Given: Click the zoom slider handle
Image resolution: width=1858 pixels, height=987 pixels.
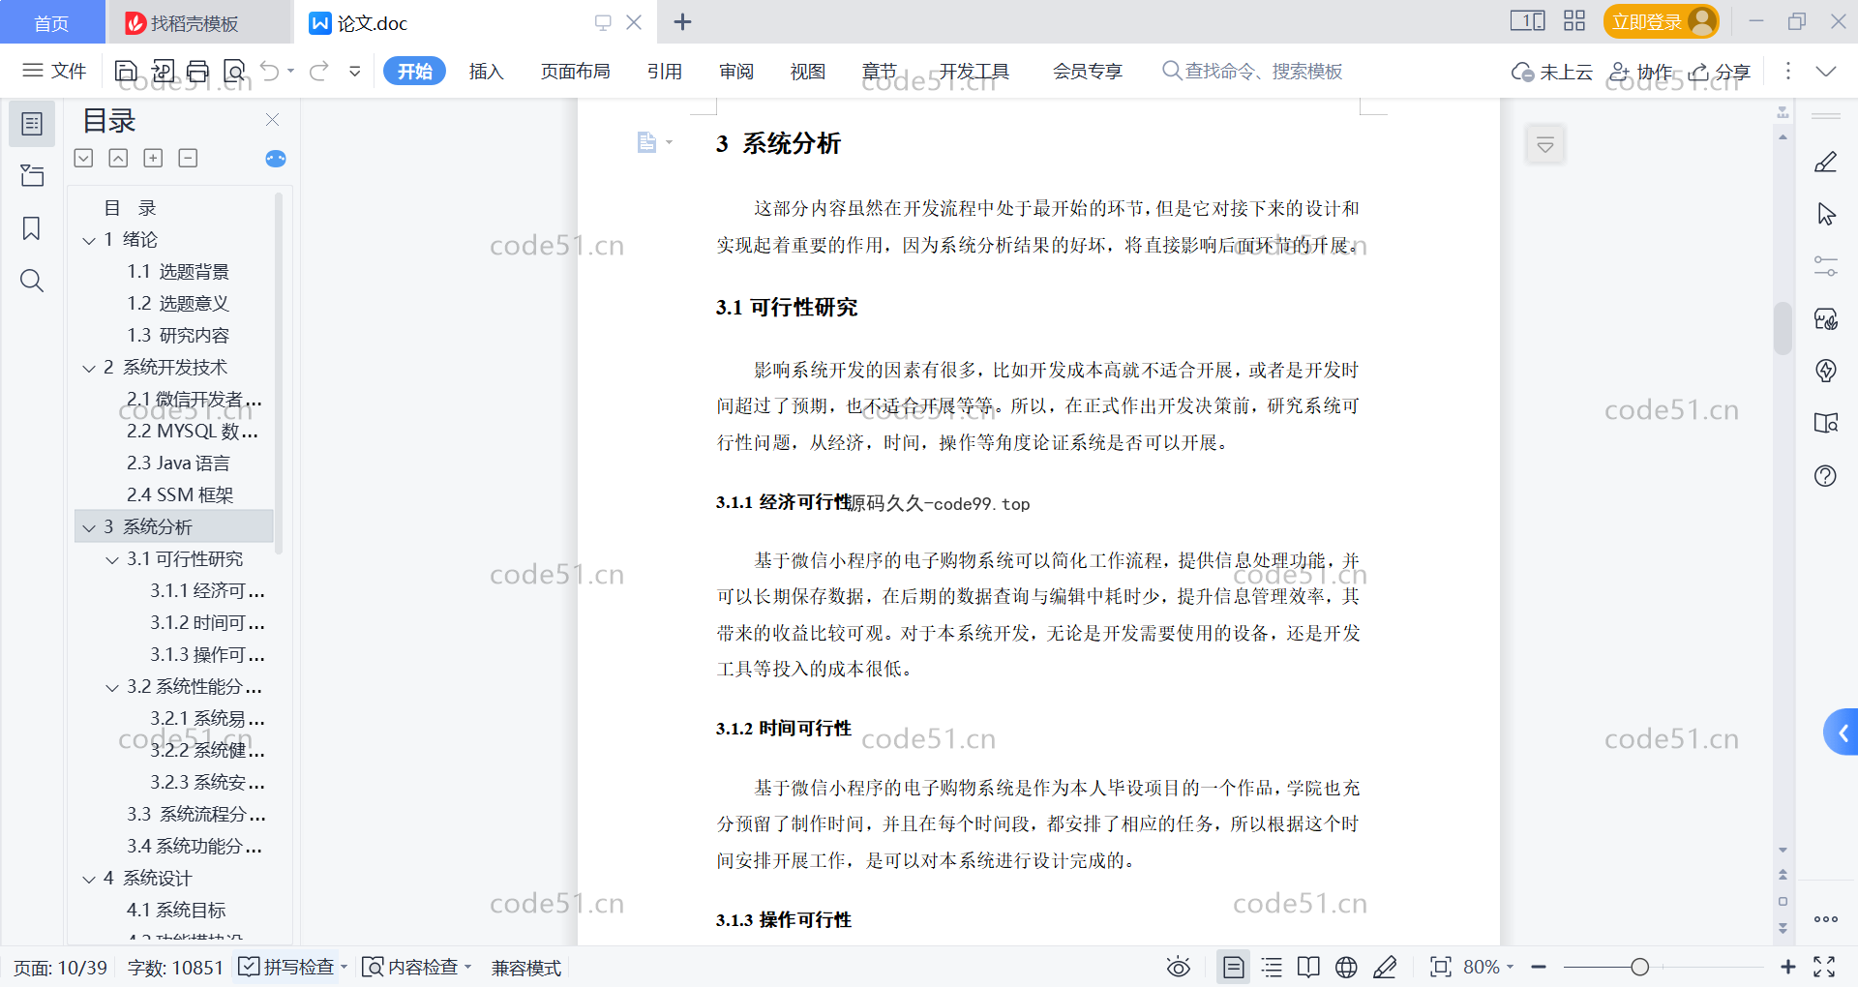Looking at the screenshot, I should tap(1639, 967).
